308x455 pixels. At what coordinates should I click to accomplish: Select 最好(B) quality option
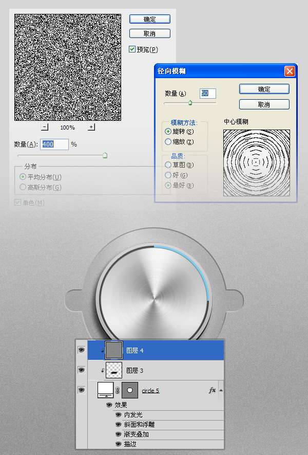point(168,185)
